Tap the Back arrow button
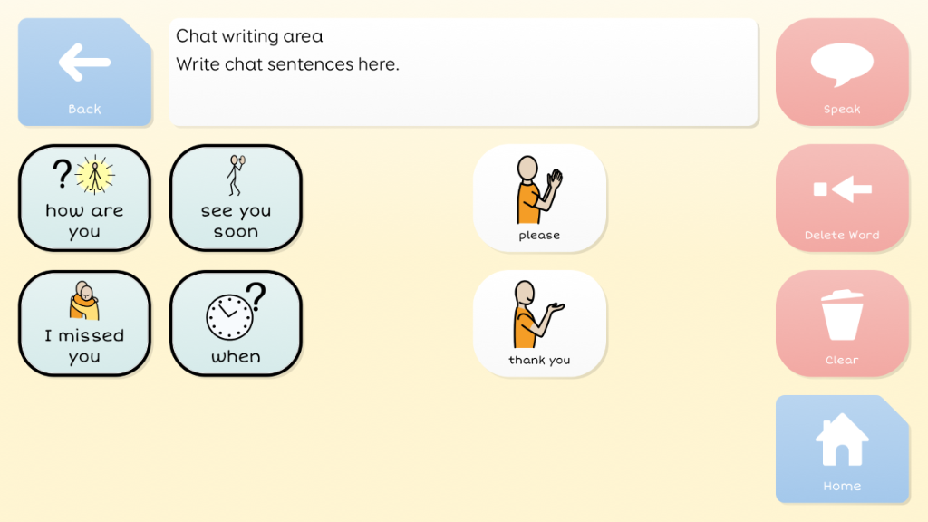The image size is (928, 522). [x=84, y=72]
